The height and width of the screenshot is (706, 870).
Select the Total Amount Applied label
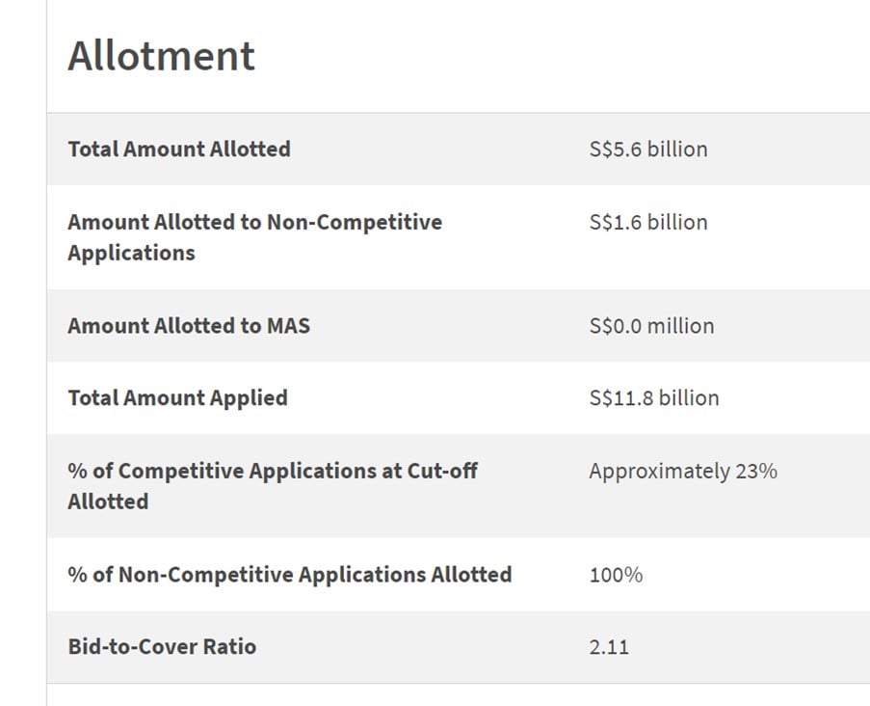click(177, 397)
